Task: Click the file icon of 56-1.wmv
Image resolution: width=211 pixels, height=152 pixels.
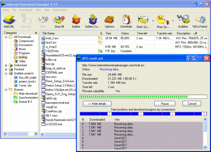Action: click(x=43, y=115)
